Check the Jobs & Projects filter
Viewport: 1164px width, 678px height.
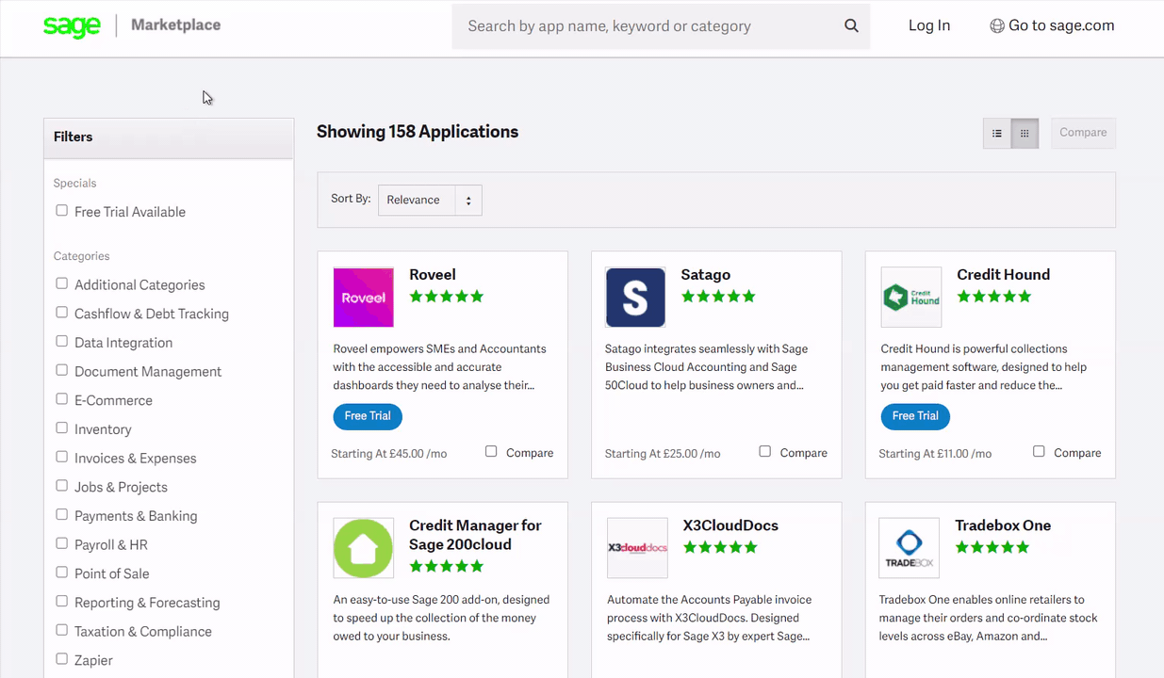[x=62, y=486]
